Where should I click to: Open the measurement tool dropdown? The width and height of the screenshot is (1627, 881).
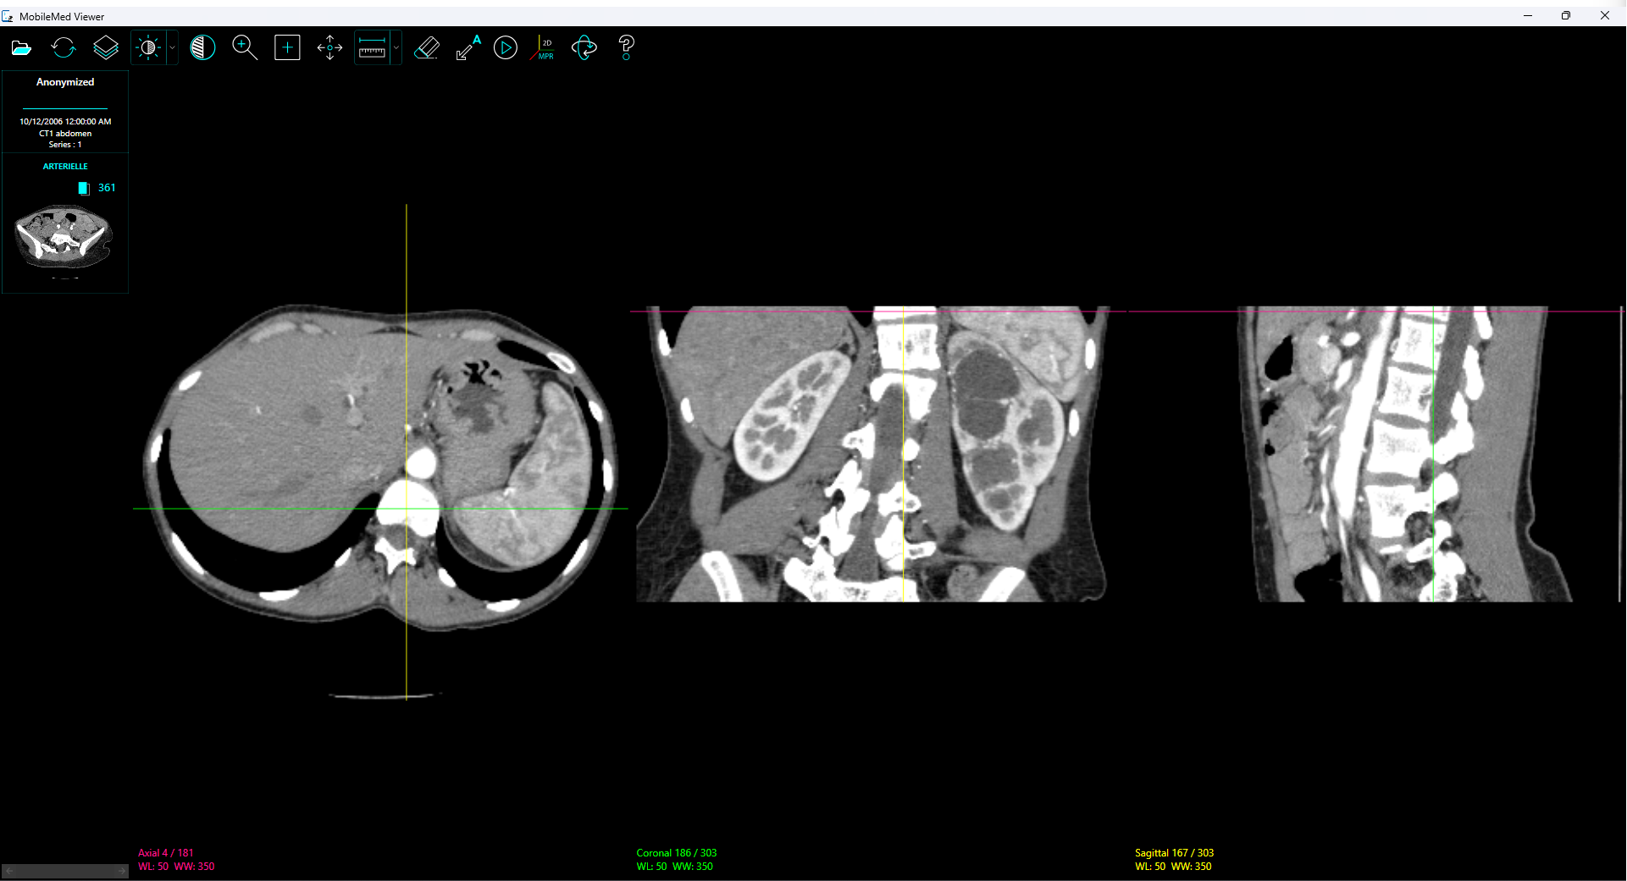coord(396,47)
